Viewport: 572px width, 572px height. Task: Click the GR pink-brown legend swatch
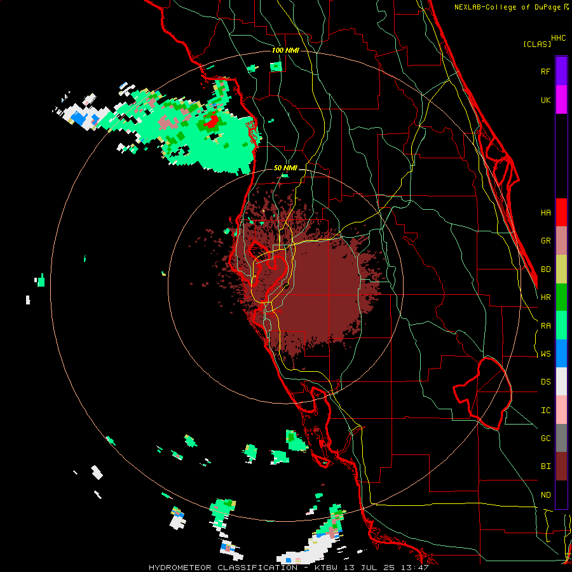(561, 241)
